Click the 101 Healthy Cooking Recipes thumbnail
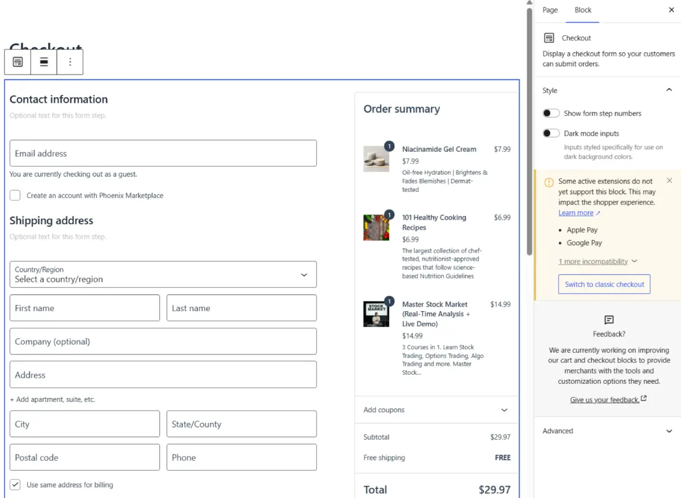 pyautogui.click(x=376, y=227)
